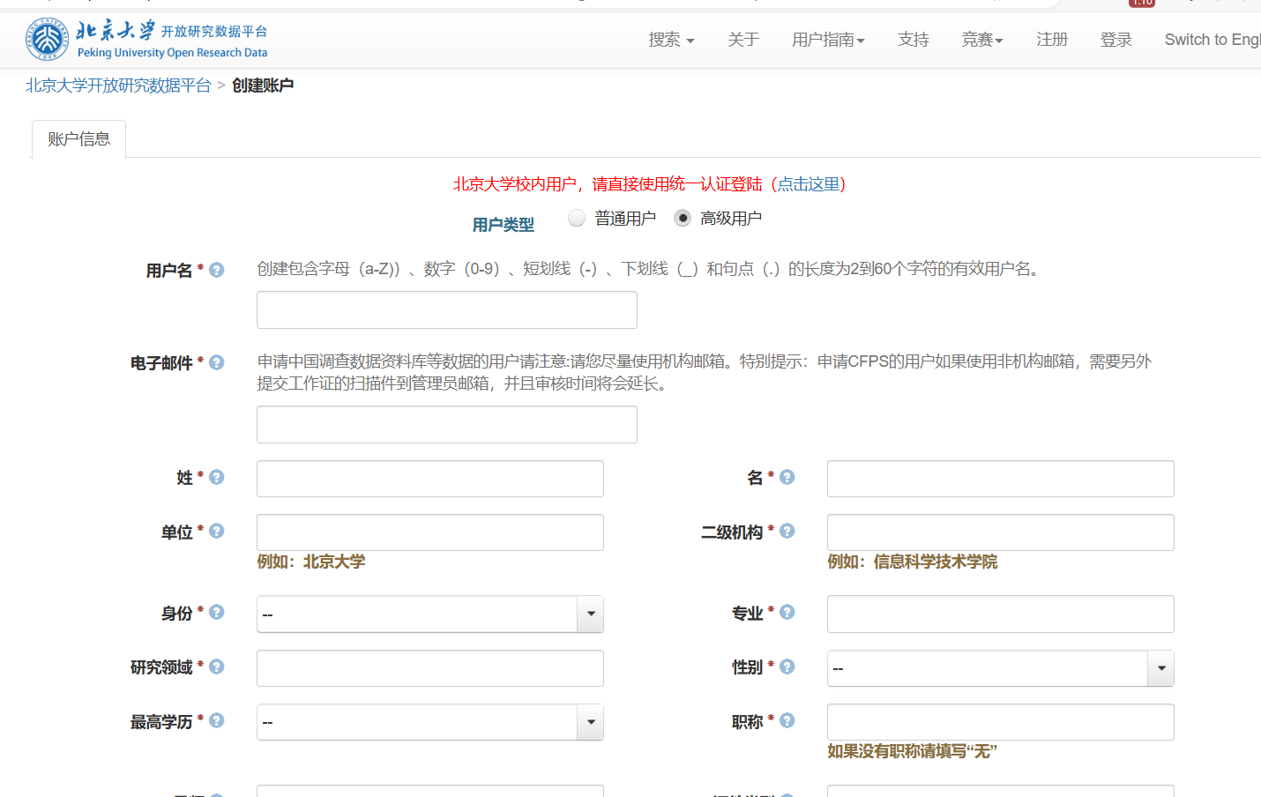Click the 名 text field

click(1000, 479)
